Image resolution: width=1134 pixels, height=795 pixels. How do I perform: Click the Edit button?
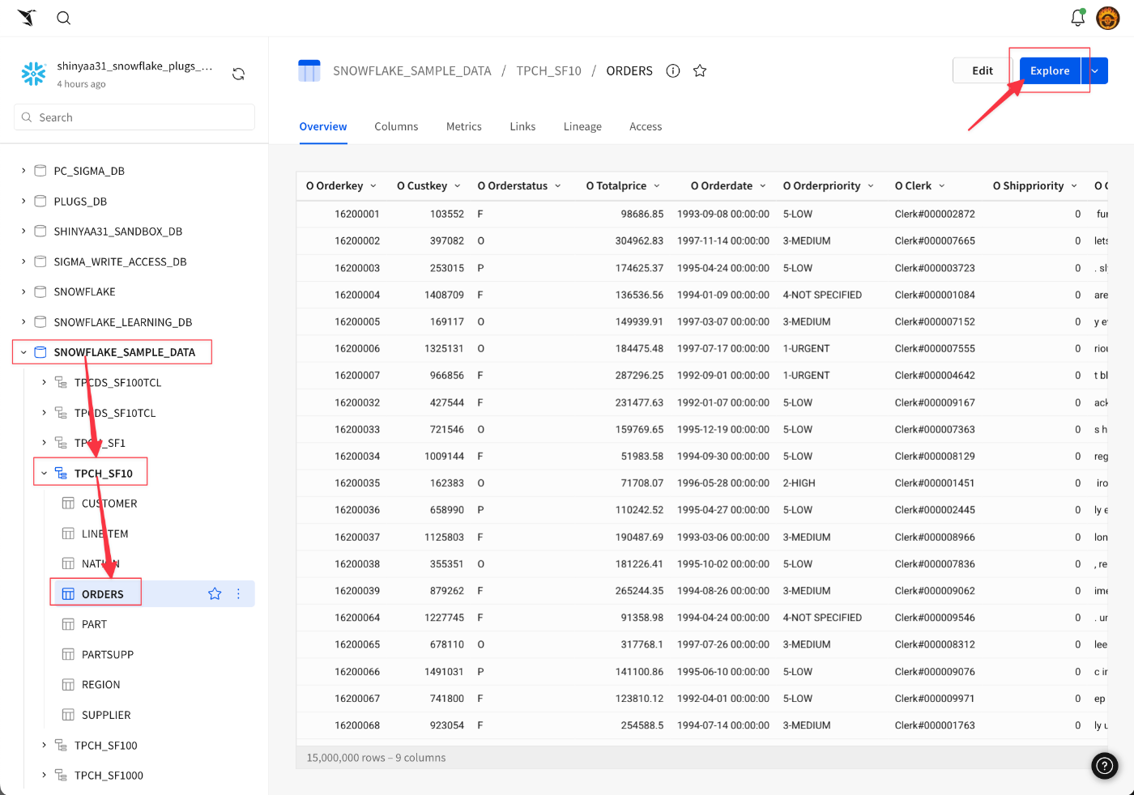tap(983, 71)
